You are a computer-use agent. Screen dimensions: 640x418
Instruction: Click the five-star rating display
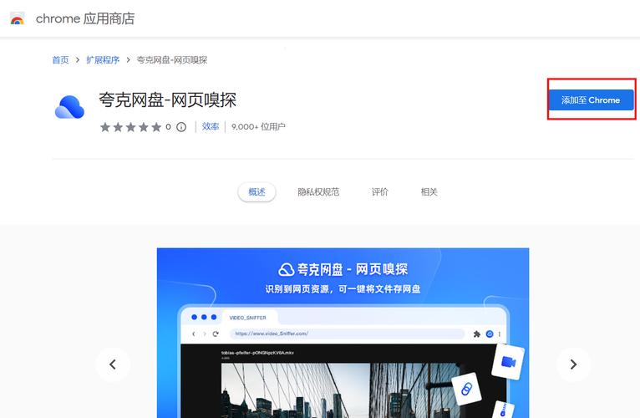130,127
